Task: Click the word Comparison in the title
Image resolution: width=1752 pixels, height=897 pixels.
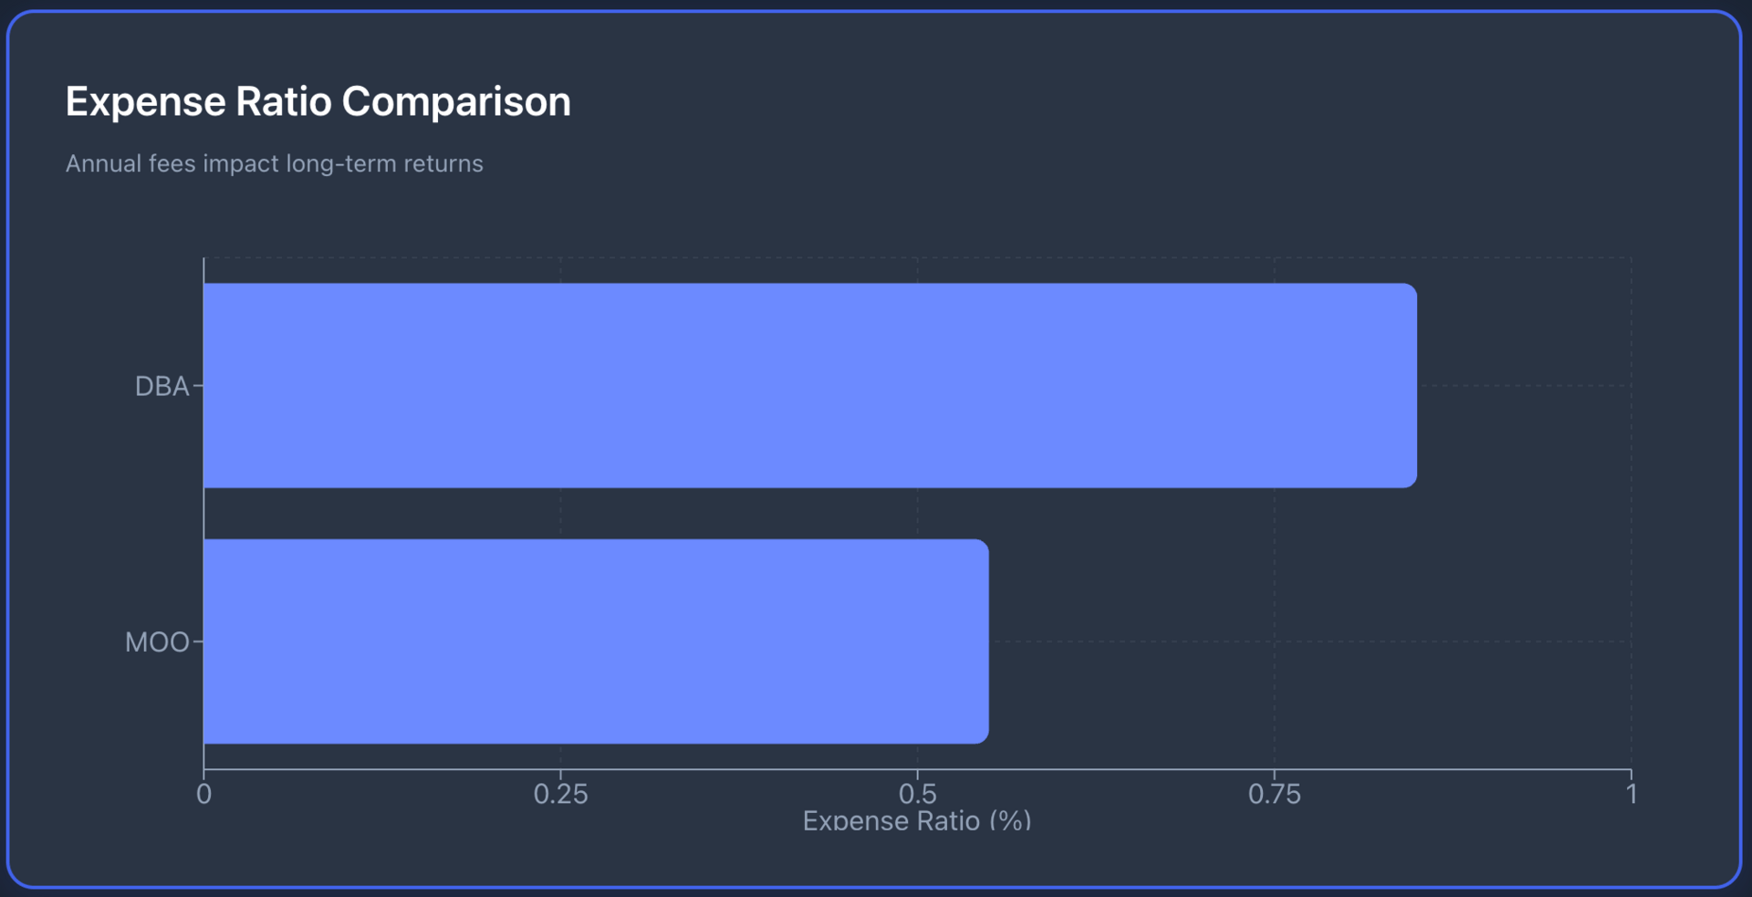Action: [x=456, y=101]
